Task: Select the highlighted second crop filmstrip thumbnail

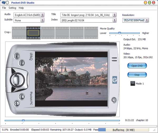Action: pyautogui.click(x=33, y=33)
